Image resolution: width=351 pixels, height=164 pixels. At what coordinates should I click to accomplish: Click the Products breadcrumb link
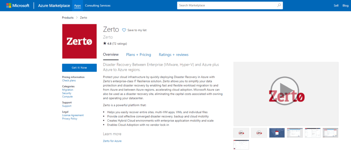(x=68, y=18)
